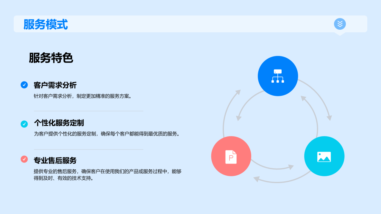Click the red checkmark beside 专业售后服务
Viewport: 381px width, 214px height.
point(24,159)
